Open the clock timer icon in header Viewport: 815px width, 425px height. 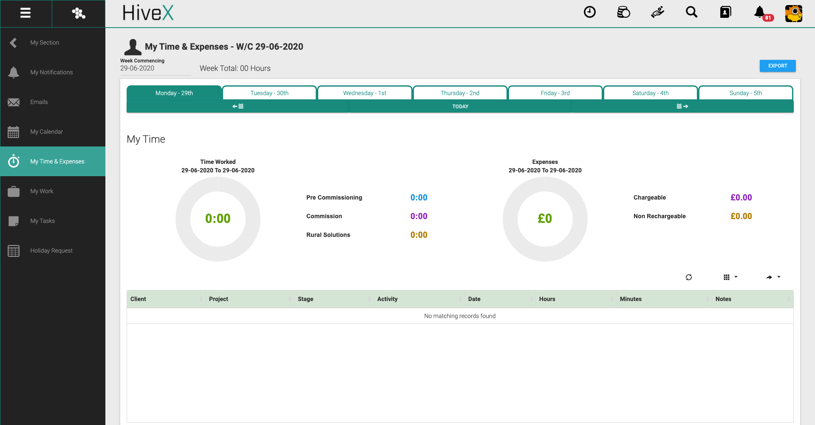click(589, 12)
